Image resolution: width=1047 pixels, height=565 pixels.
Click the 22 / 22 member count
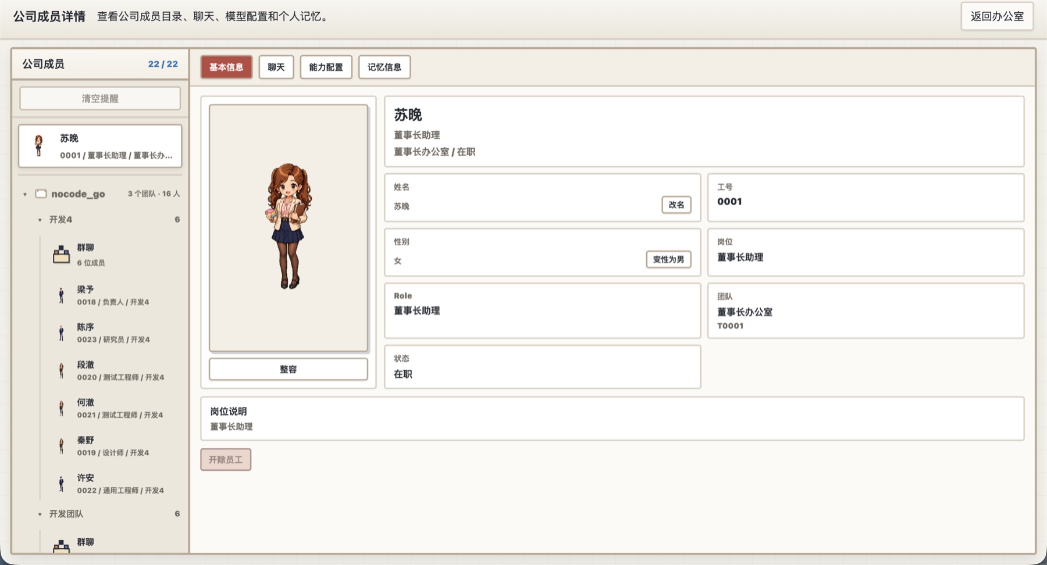tap(163, 64)
